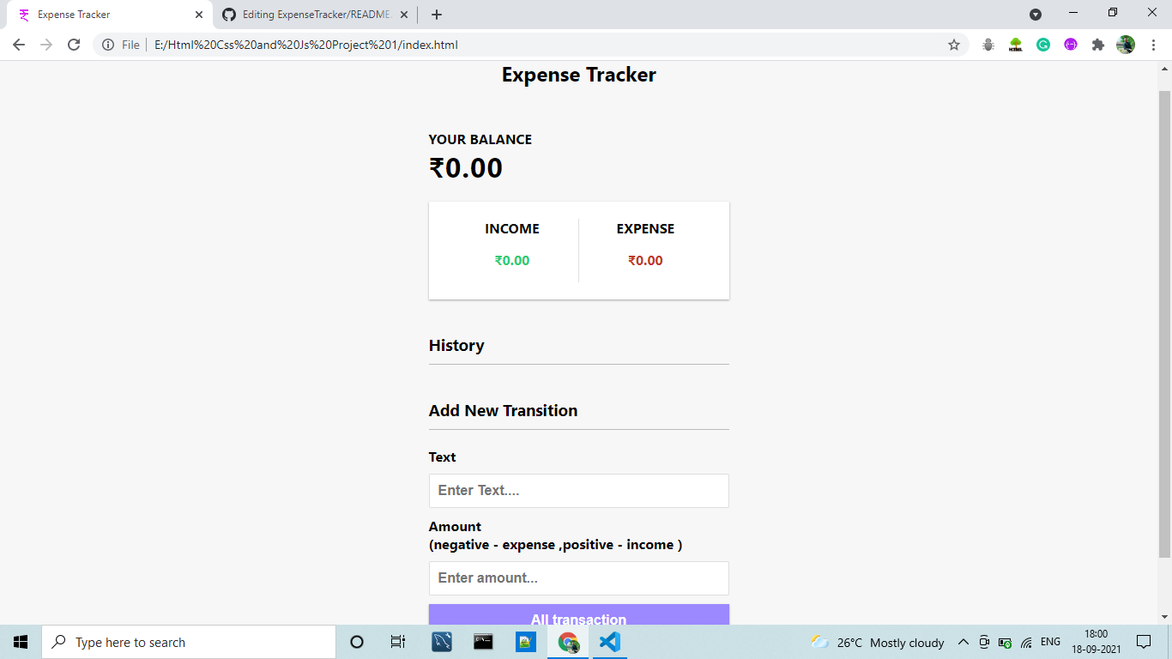The image size is (1172, 659).
Task: Open the bug debugger extension
Action: tap(988, 45)
